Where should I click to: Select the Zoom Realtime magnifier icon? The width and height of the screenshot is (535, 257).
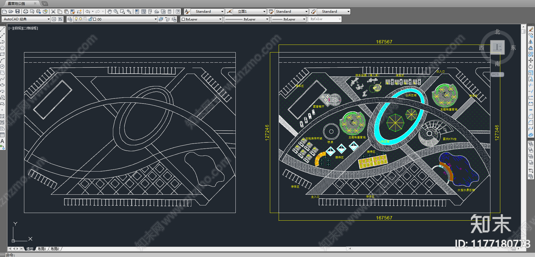click(116, 11)
